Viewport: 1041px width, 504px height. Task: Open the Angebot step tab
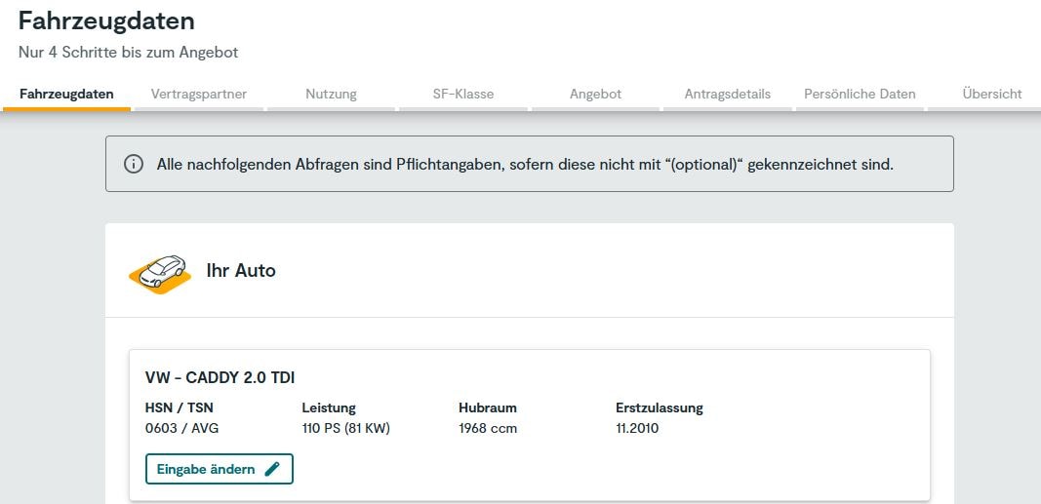click(x=595, y=95)
